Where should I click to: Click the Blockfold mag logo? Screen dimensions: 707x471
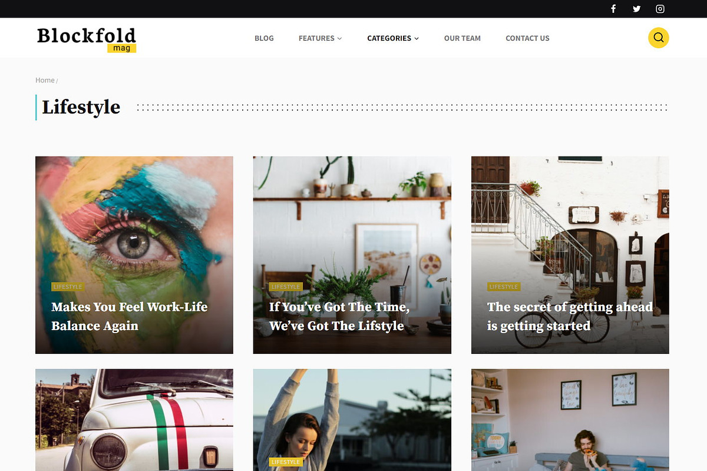(87, 39)
